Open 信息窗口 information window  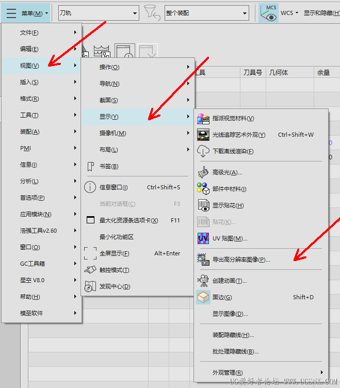point(138,187)
